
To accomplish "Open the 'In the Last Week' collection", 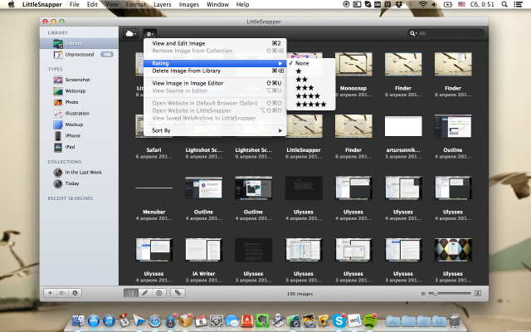I will (x=83, y=172).
